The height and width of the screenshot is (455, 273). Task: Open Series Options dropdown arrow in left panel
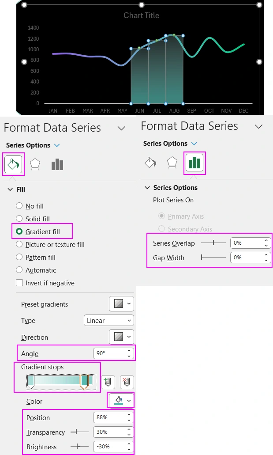56,145
